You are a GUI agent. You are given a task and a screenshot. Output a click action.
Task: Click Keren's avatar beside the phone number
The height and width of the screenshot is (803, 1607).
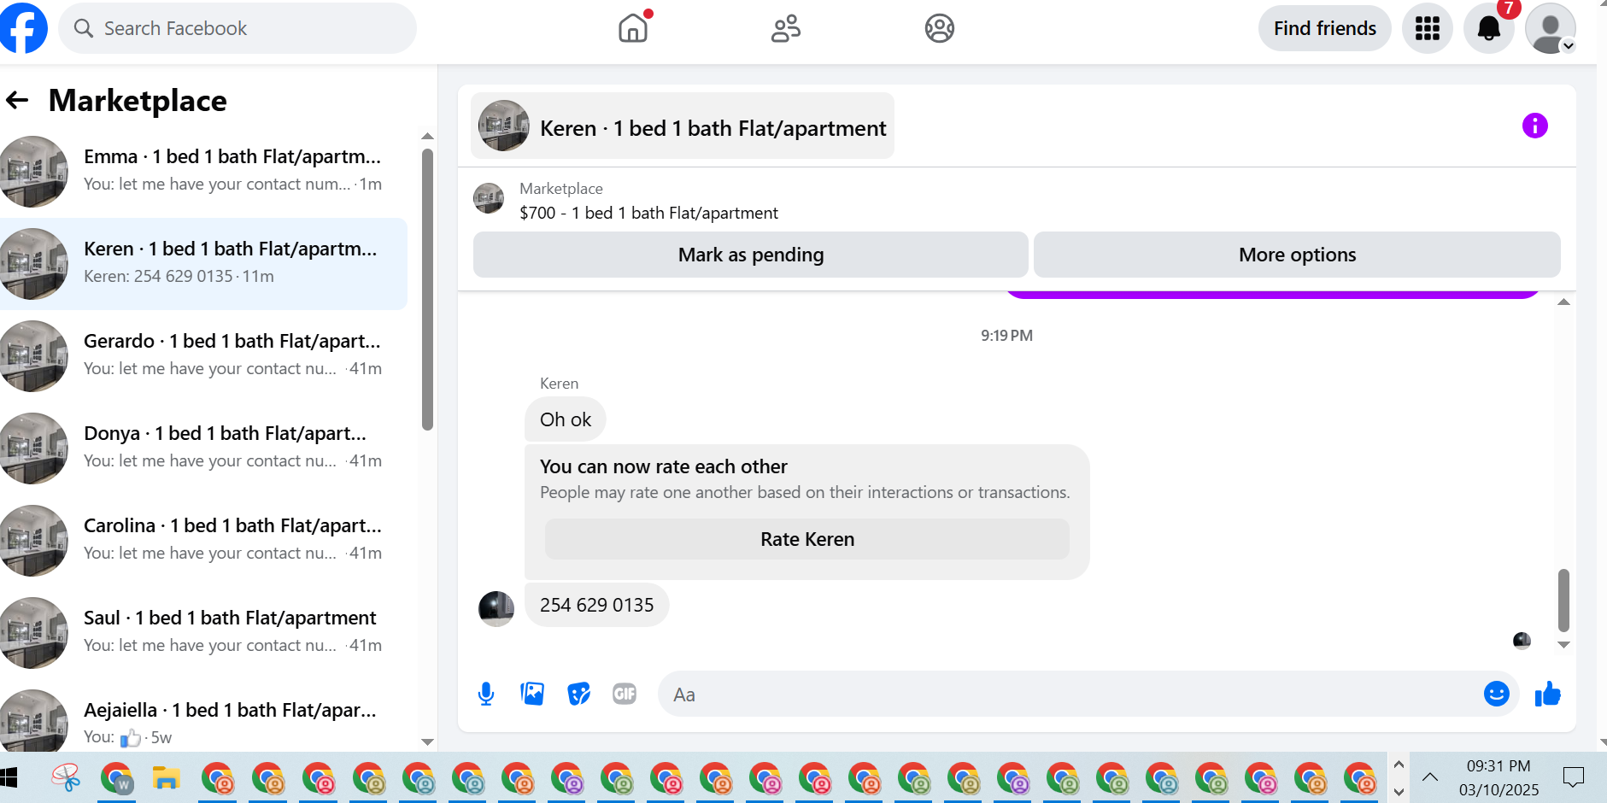496,609
